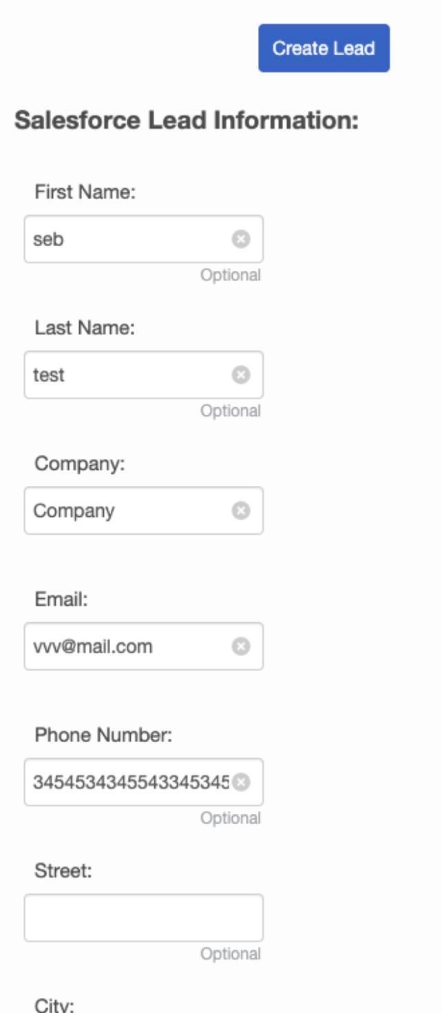This screenshot has height=1013, width=442.
Task: Clear the Company field with the x icon
Action: coord(240,511)
